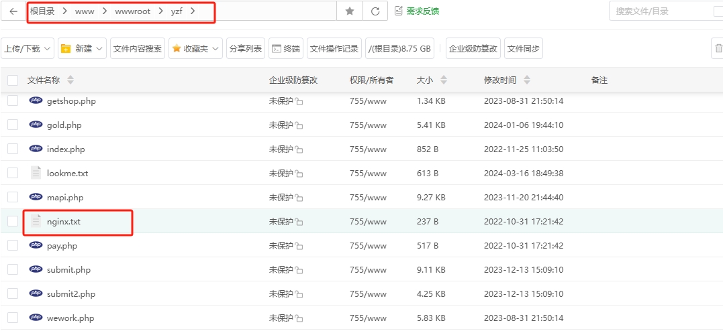Refresh the file list
The height and width of the screenshot is (331, 723).
[375, 11]
